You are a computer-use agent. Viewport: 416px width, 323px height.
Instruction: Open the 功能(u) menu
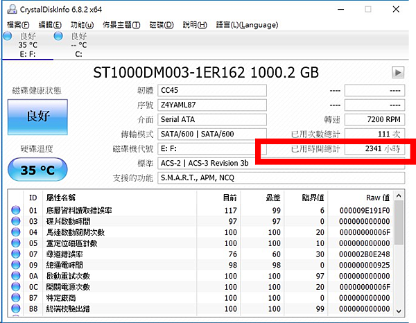coord(82,25)
